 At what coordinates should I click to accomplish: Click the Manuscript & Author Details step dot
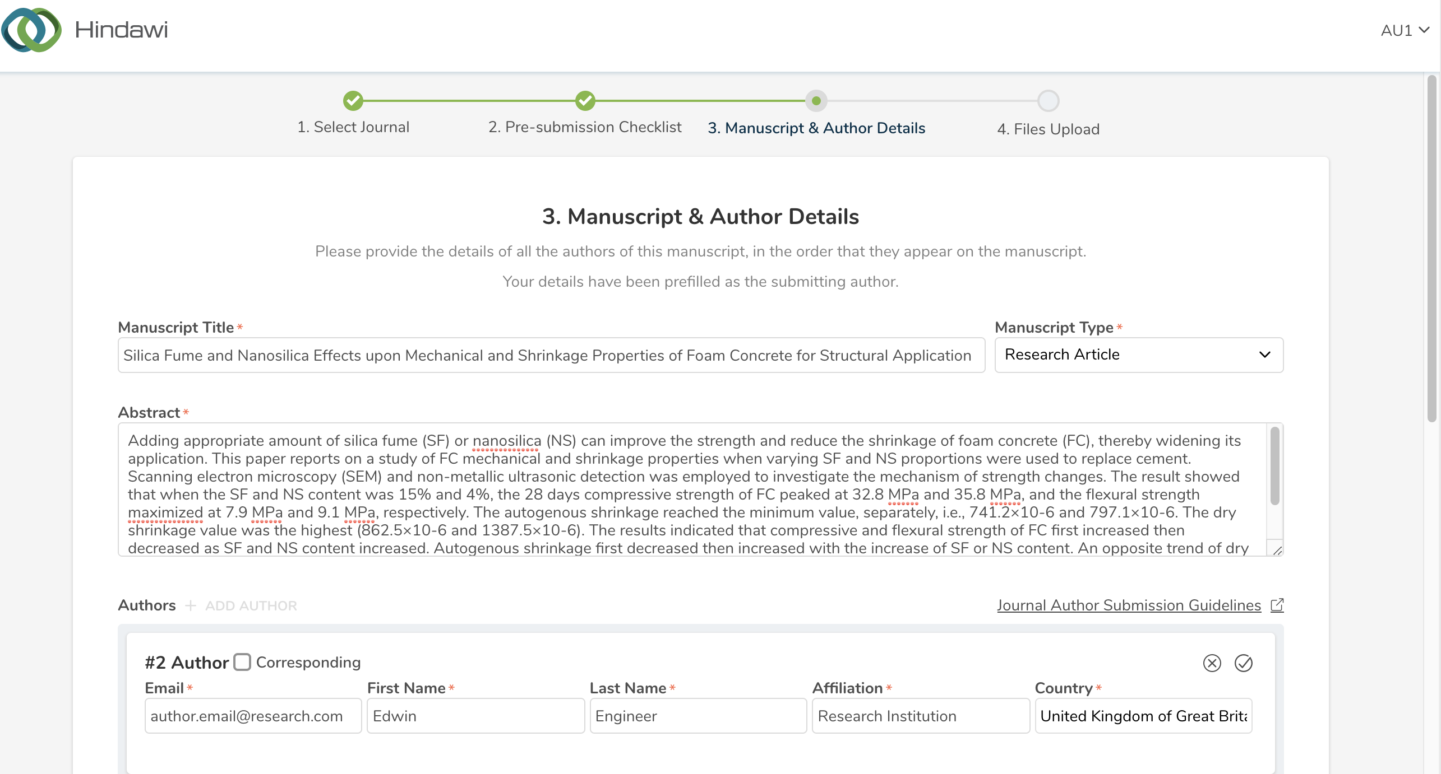click(x=816, y=101)
